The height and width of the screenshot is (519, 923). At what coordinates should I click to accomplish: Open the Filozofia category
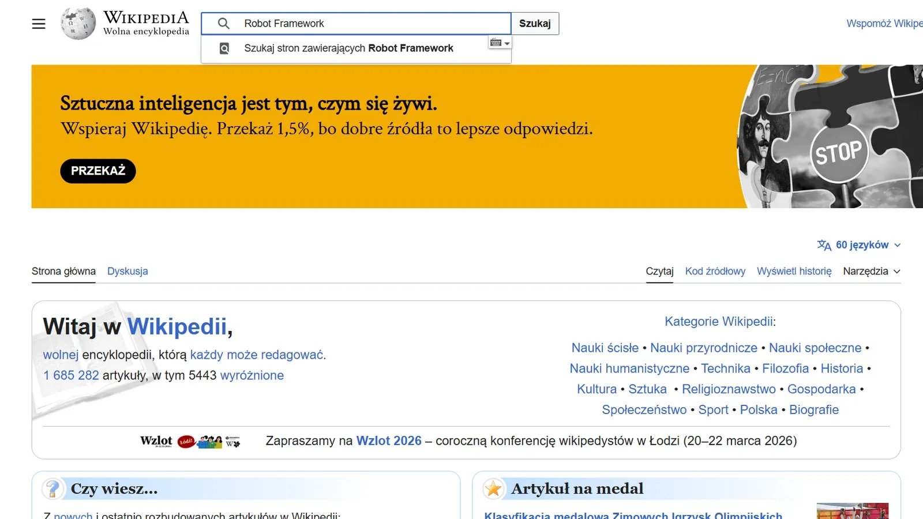[786, 368]
